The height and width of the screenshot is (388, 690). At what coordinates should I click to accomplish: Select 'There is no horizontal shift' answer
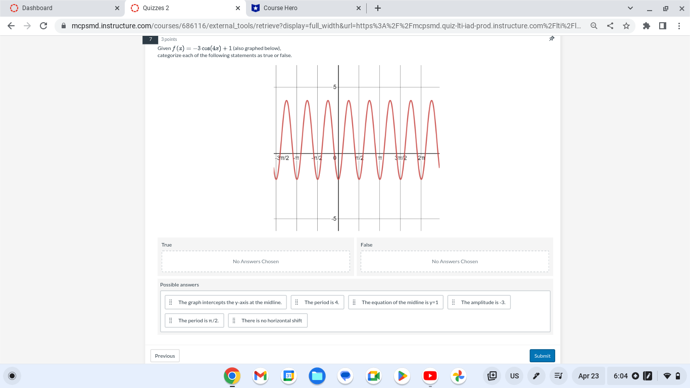click(268, 321)
